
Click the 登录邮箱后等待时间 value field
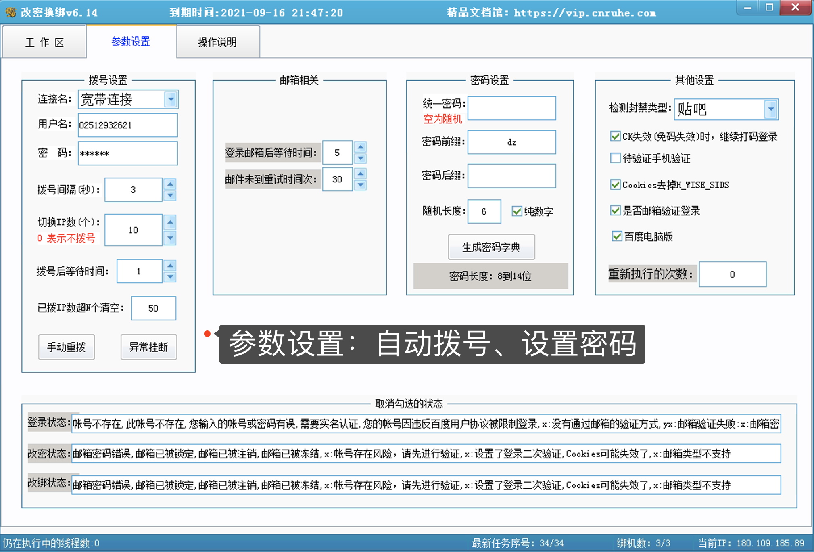pyautogui.click(x=338, y=153)
